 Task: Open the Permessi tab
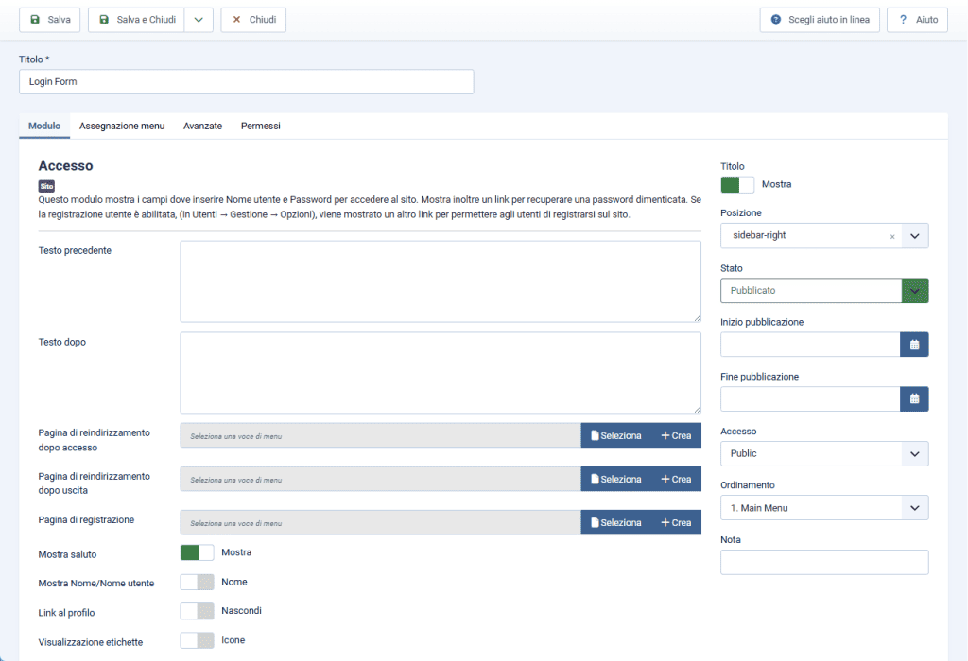261,126
